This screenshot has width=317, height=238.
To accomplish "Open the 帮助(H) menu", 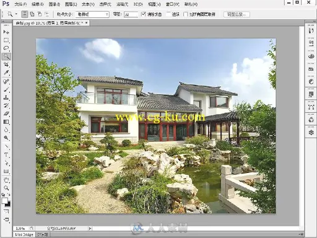I will point(191,4).
